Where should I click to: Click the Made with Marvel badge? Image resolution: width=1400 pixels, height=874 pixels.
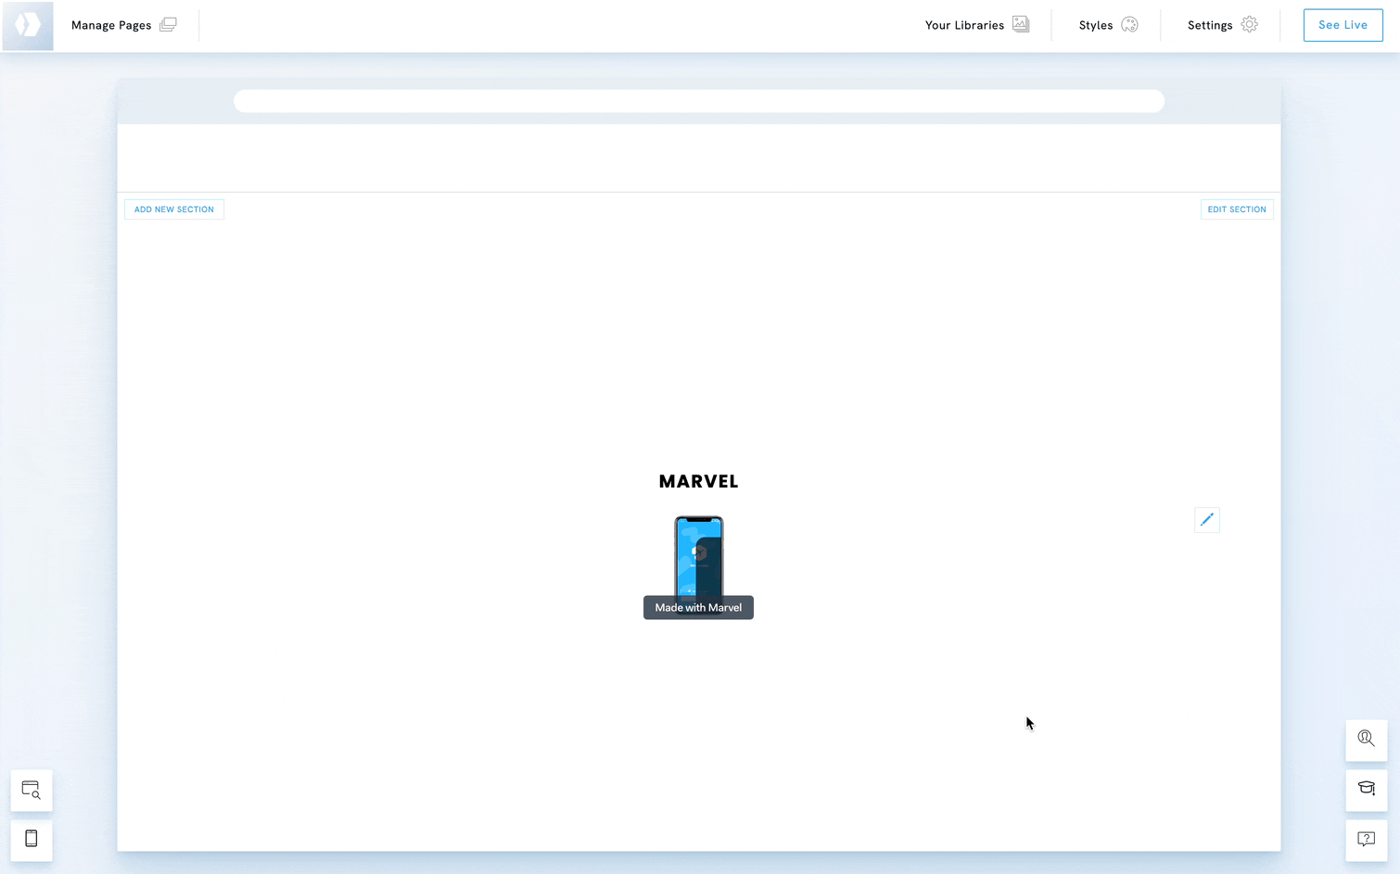[x=698, y=608]
